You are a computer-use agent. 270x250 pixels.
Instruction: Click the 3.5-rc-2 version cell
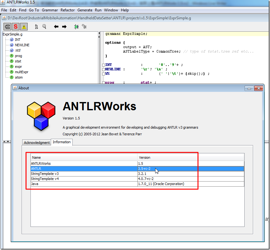point(191,169)
